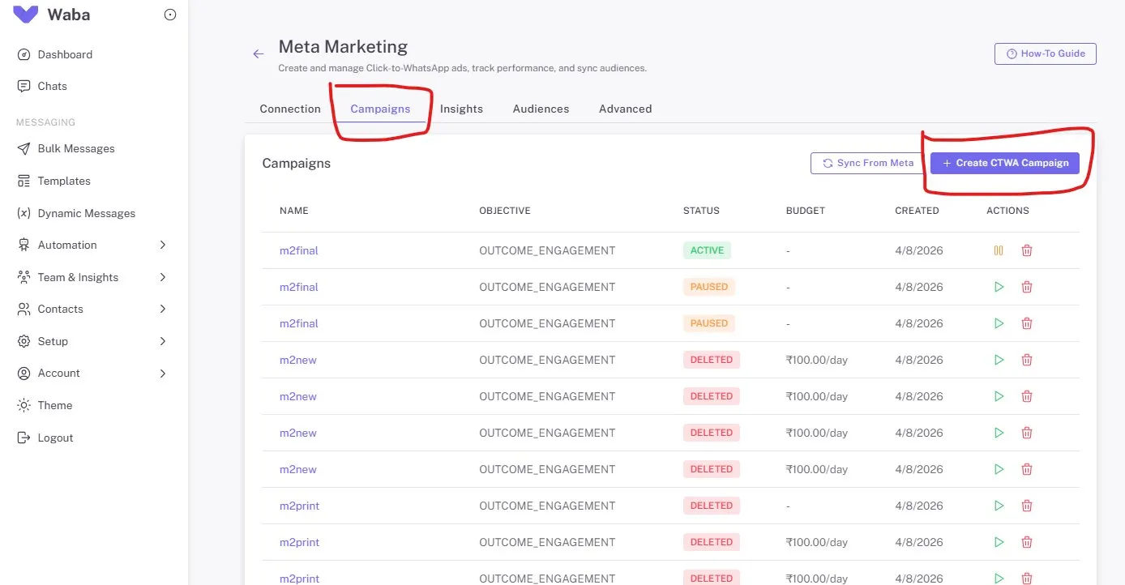Log out via the Logout item
This screenshot has height=585, width=1125.
point(55,438)
